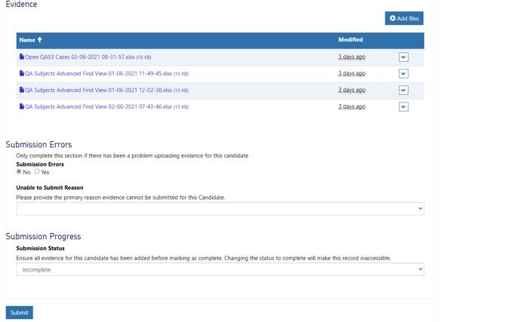Click file icon beside the 12-02-38 xlsx file

click(x=22, y=90)
